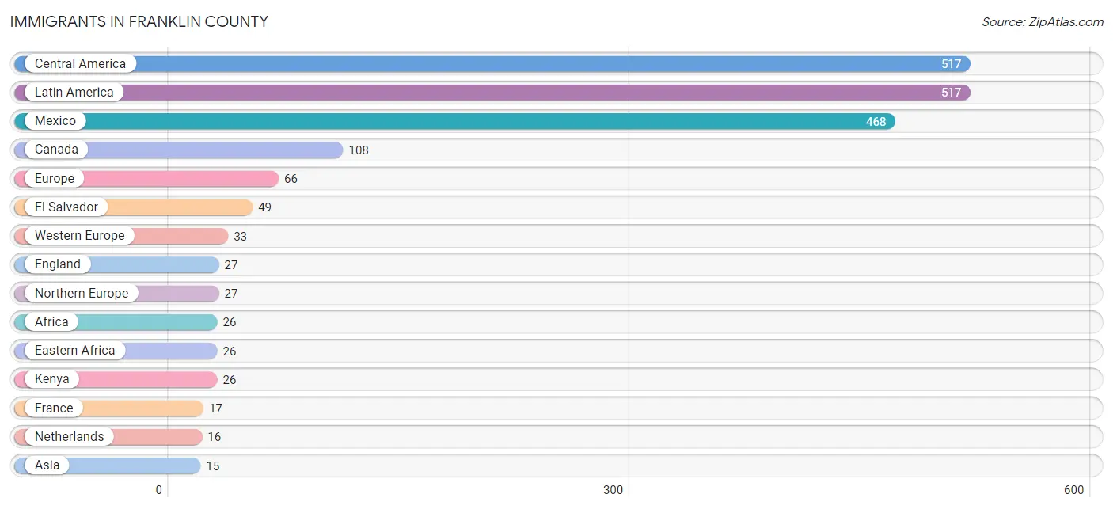Image resolution: width=1113 pixels, height=509 pixels.
Task: Click the 15 value beside Asia bar
Action: [212, 466]
